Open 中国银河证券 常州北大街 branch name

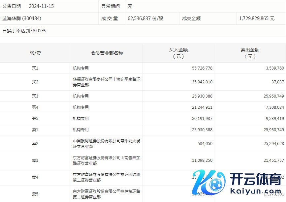point(107,144)
